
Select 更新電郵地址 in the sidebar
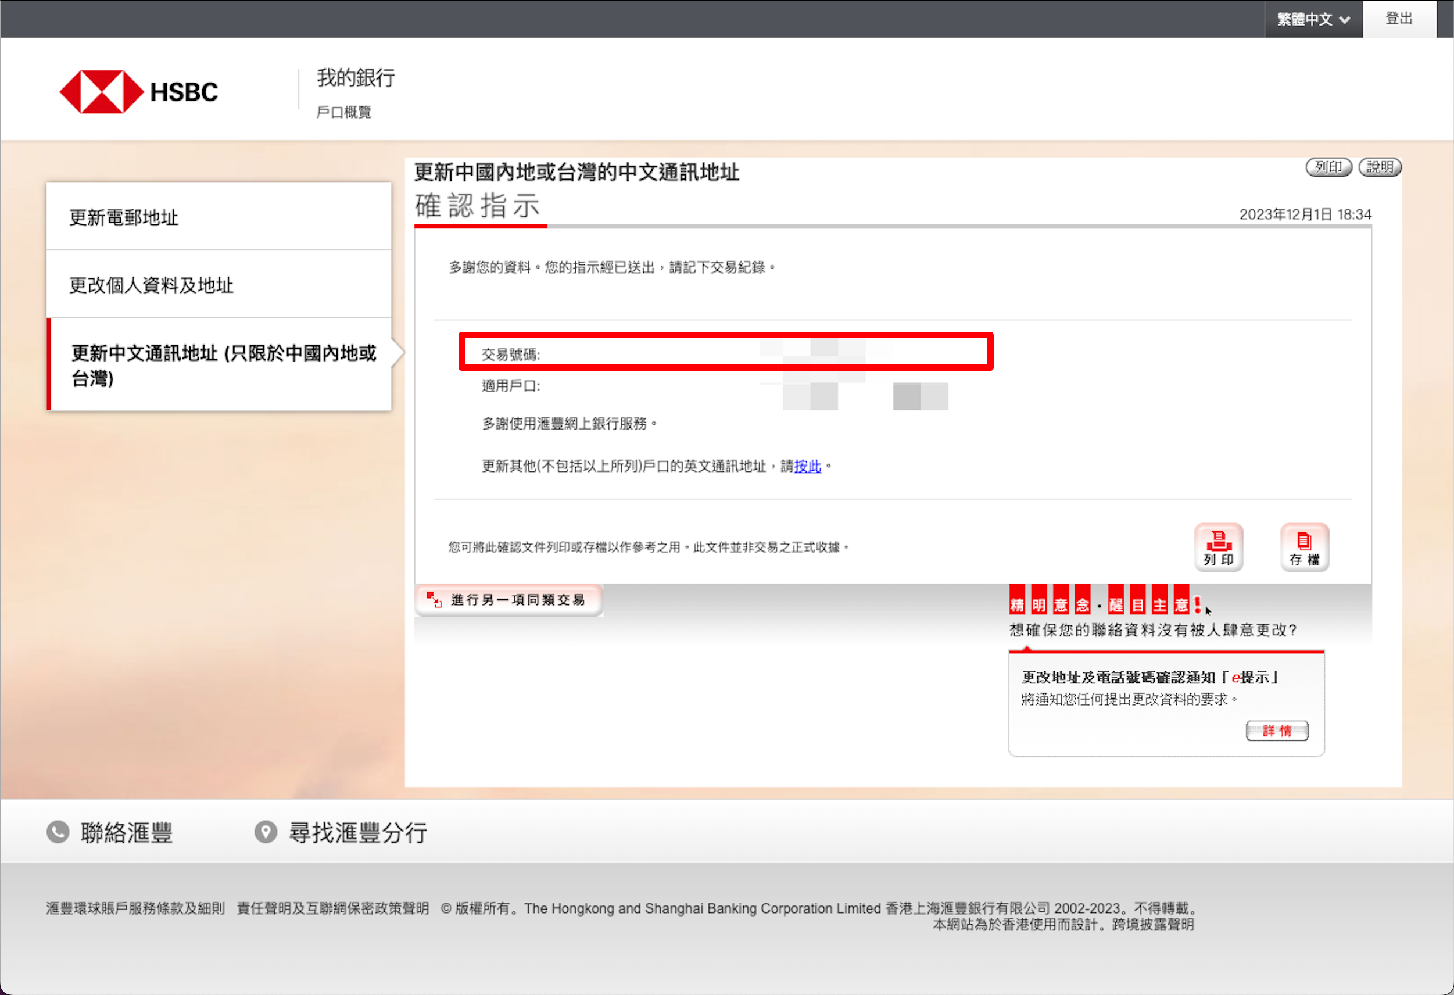point(124,217)
